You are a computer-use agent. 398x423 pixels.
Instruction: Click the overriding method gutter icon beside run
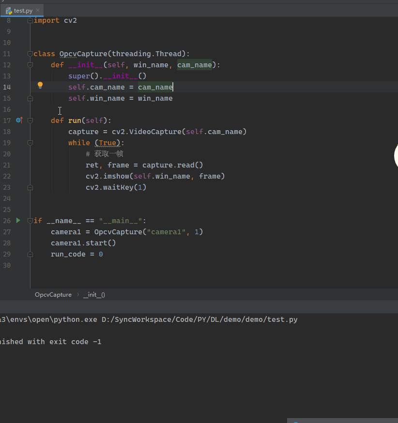[19, 120]
